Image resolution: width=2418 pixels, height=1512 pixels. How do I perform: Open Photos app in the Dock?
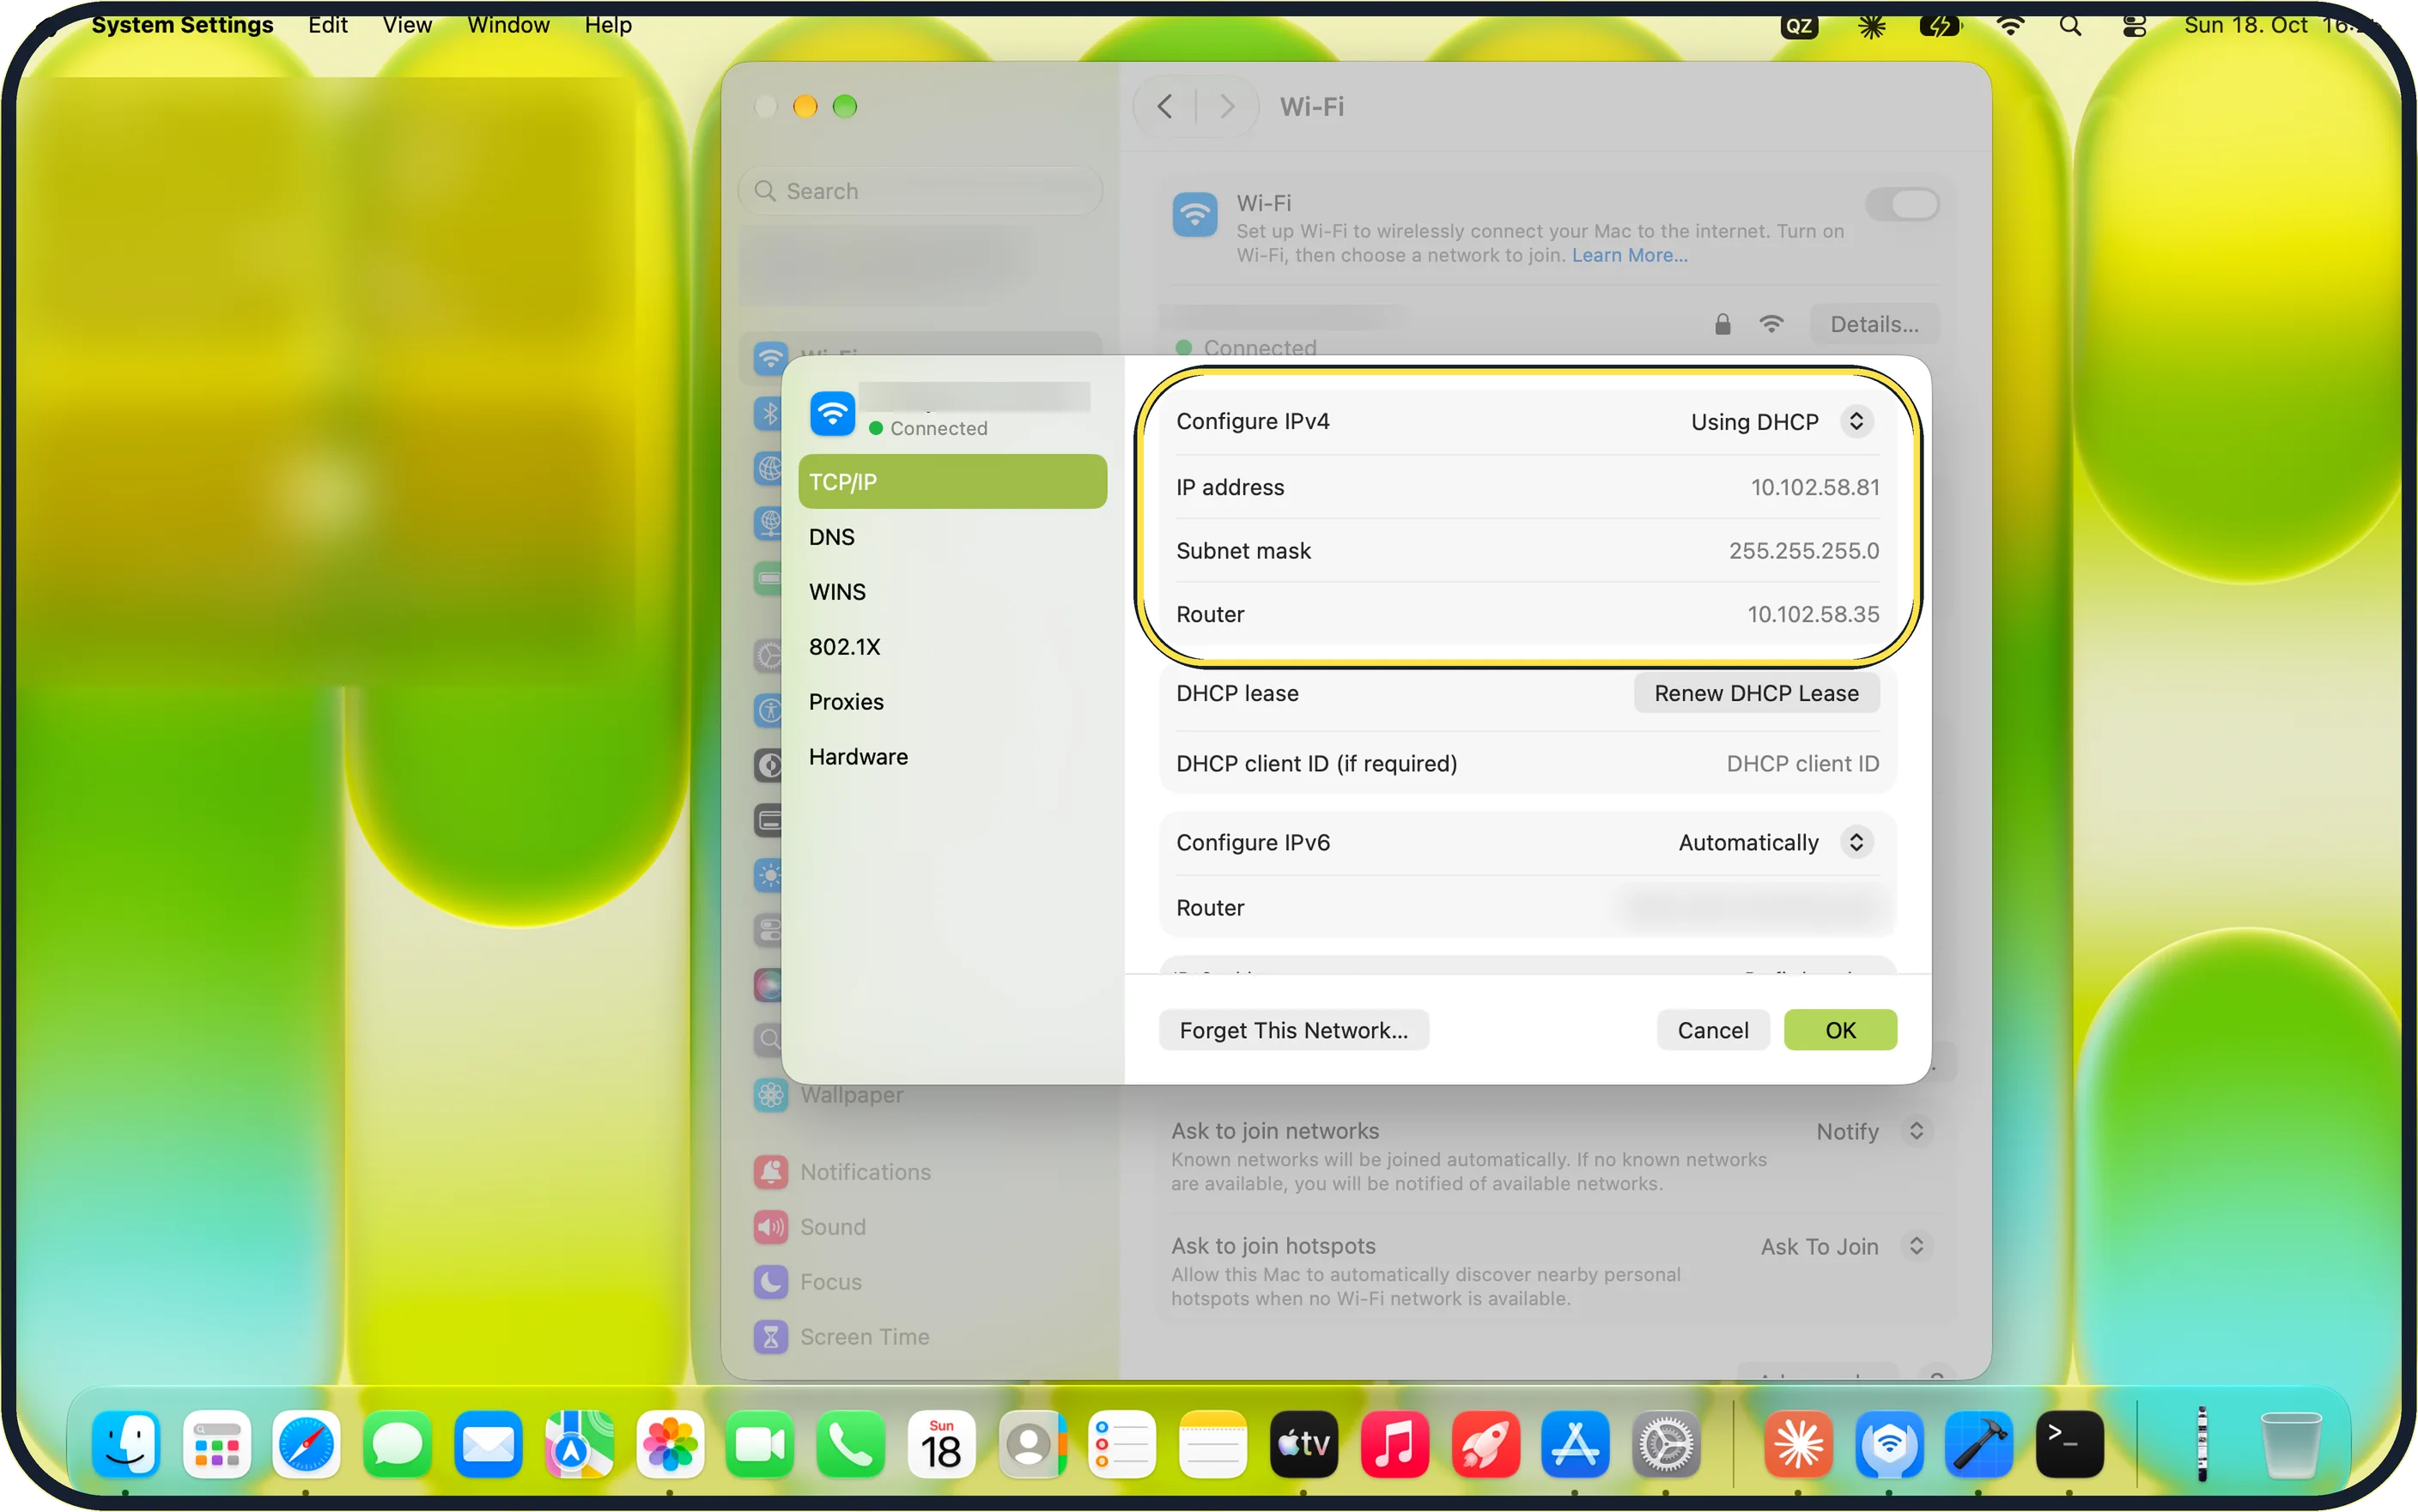[x=669, y=1444]
